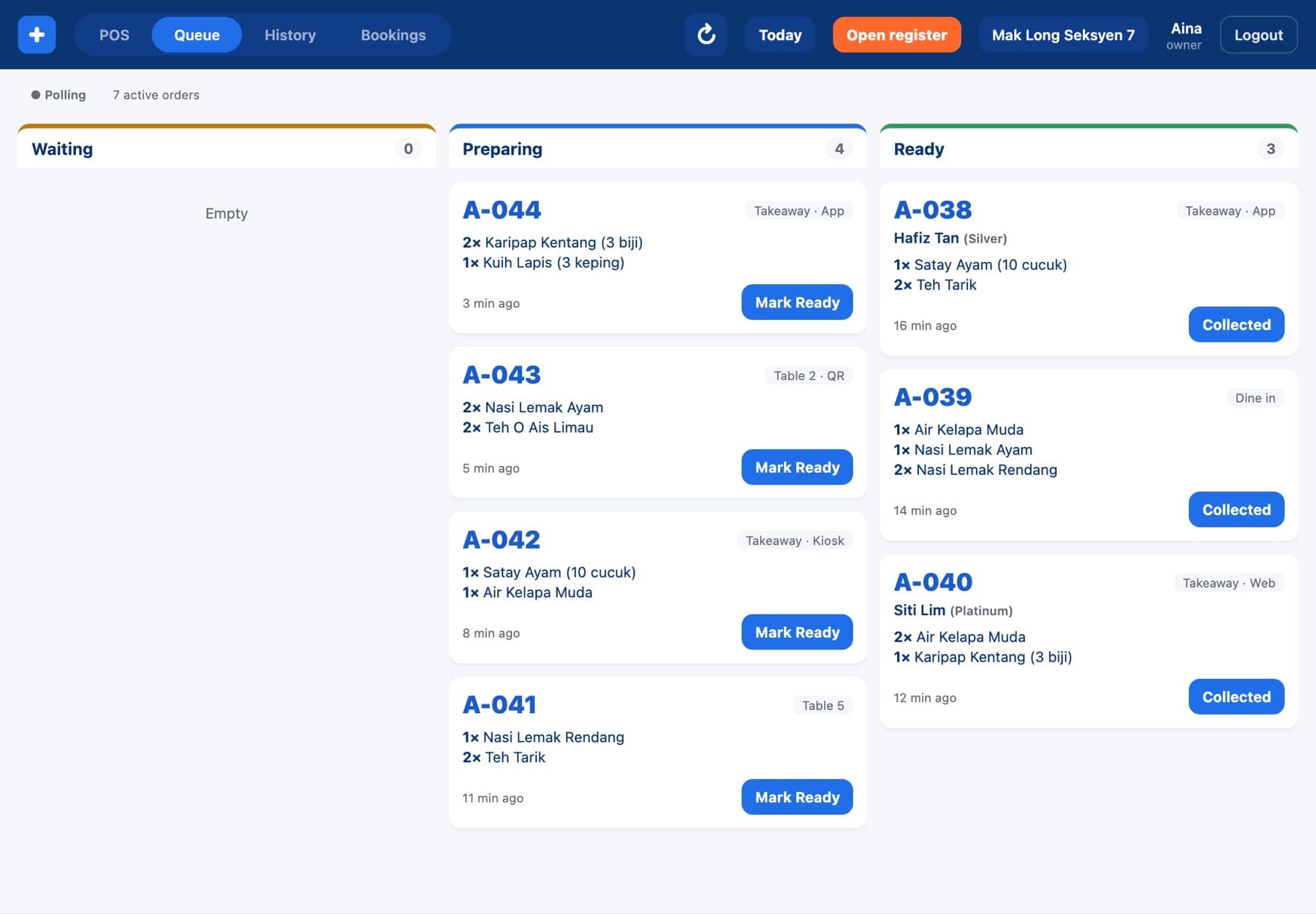This screenshot has width=1316, height=914.
Task: Click the 2x Nasi Lemak Ayam item in A-043
Action: [x=532, y=408]
